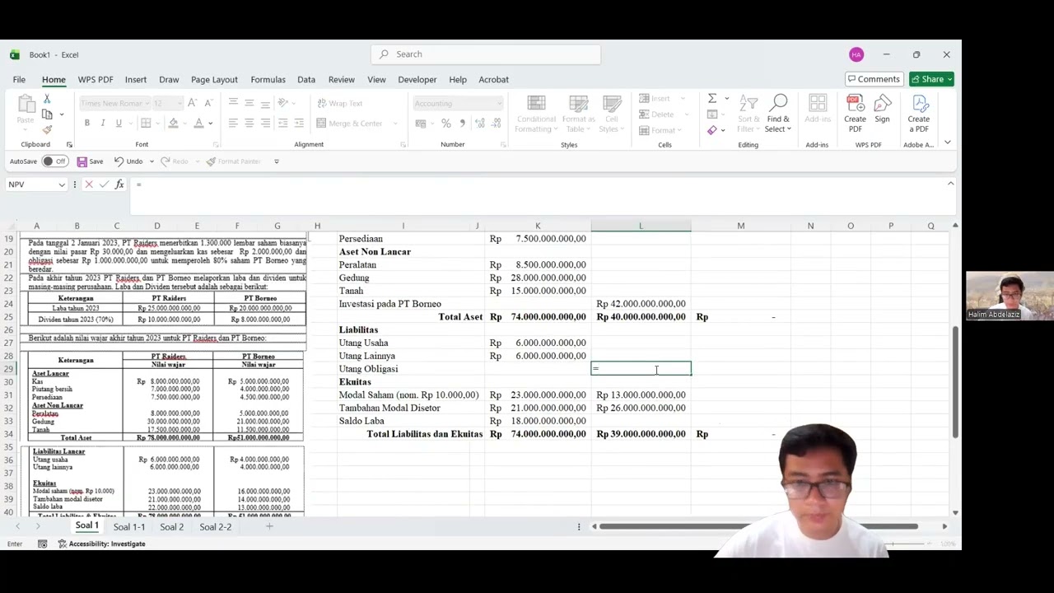Apply the Fill Color bucket
This screenshot has width=1054, height=593.
pyautogui.click(x=173, y=123)
